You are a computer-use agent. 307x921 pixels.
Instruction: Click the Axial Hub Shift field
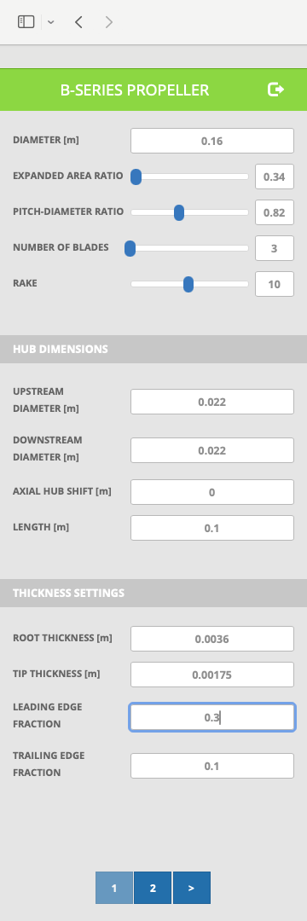click(211, 492)
